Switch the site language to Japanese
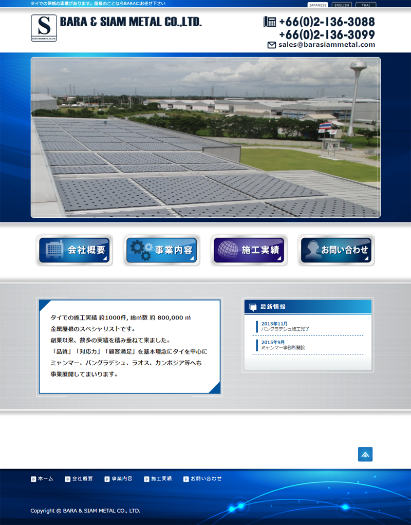Image resolution: width=411 pixels, height=525 pixels. (x=317, y=5)
